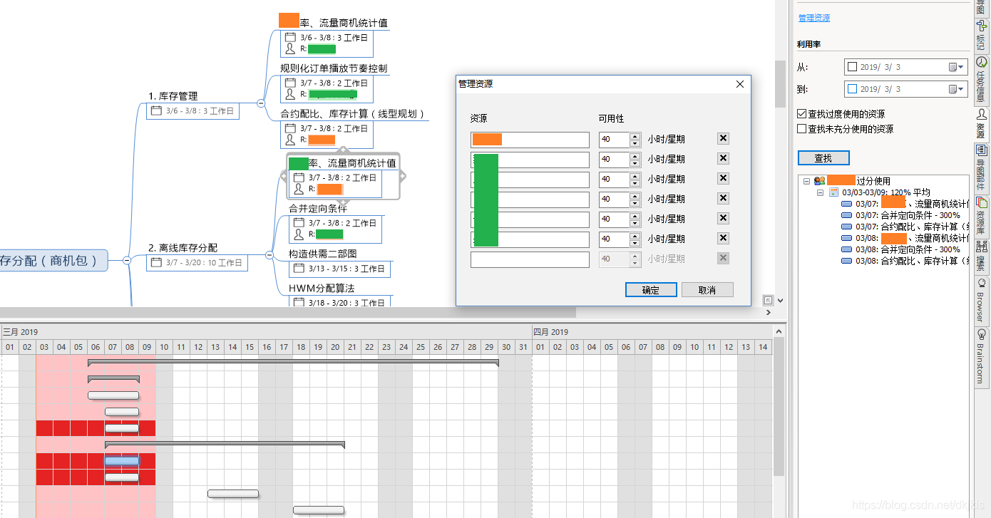Click the 三月 2019 month header in Gantt
Viewport: 991px width, 518px height.
pyautogui.click(x=20, y=332)
